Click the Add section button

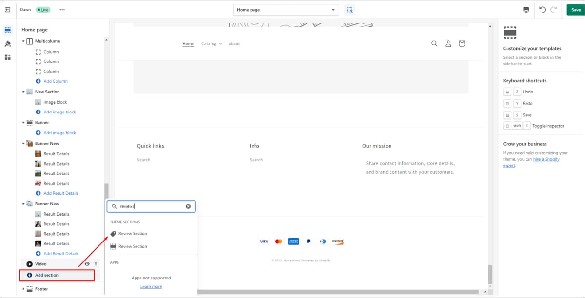[x=57, y=275]
